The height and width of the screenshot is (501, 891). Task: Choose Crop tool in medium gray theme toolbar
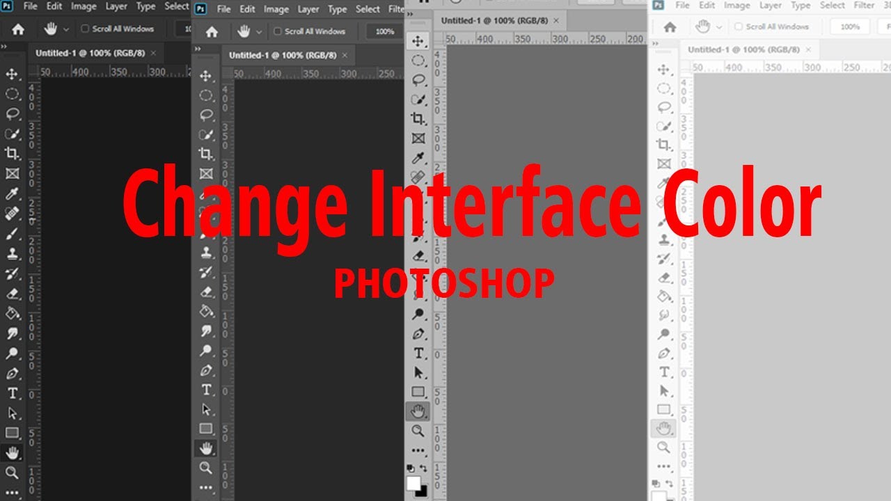[418, 119]
